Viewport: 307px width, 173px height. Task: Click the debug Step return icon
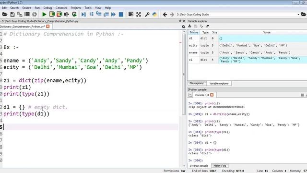point(106,14)
